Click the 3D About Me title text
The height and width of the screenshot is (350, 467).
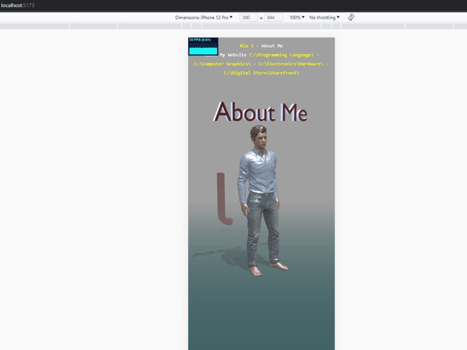(x=260, y=112)
